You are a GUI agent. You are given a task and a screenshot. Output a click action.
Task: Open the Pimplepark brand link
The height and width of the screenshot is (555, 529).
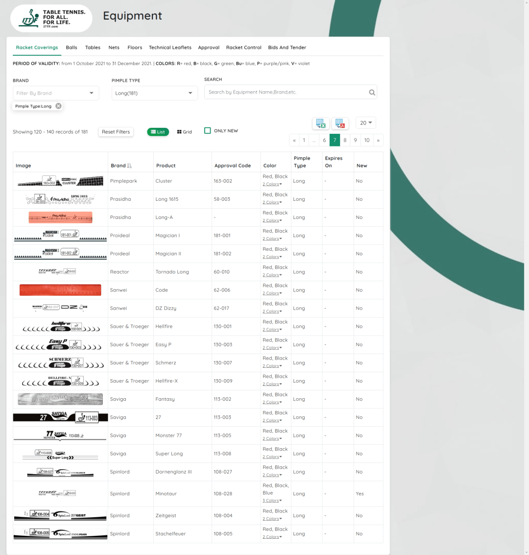[x=123, y=181]
